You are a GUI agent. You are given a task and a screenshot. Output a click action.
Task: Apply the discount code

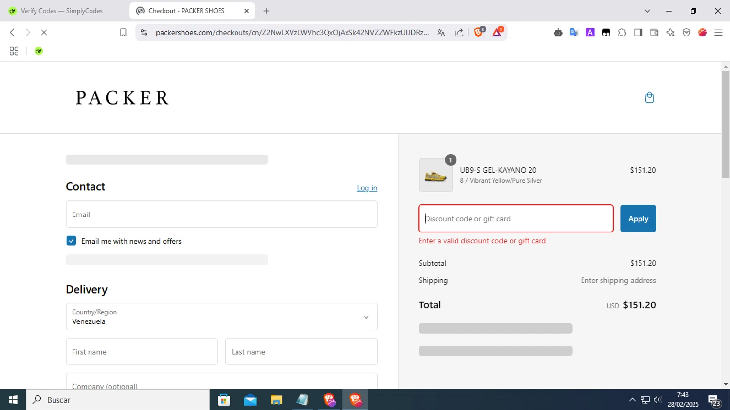(638, 218)
